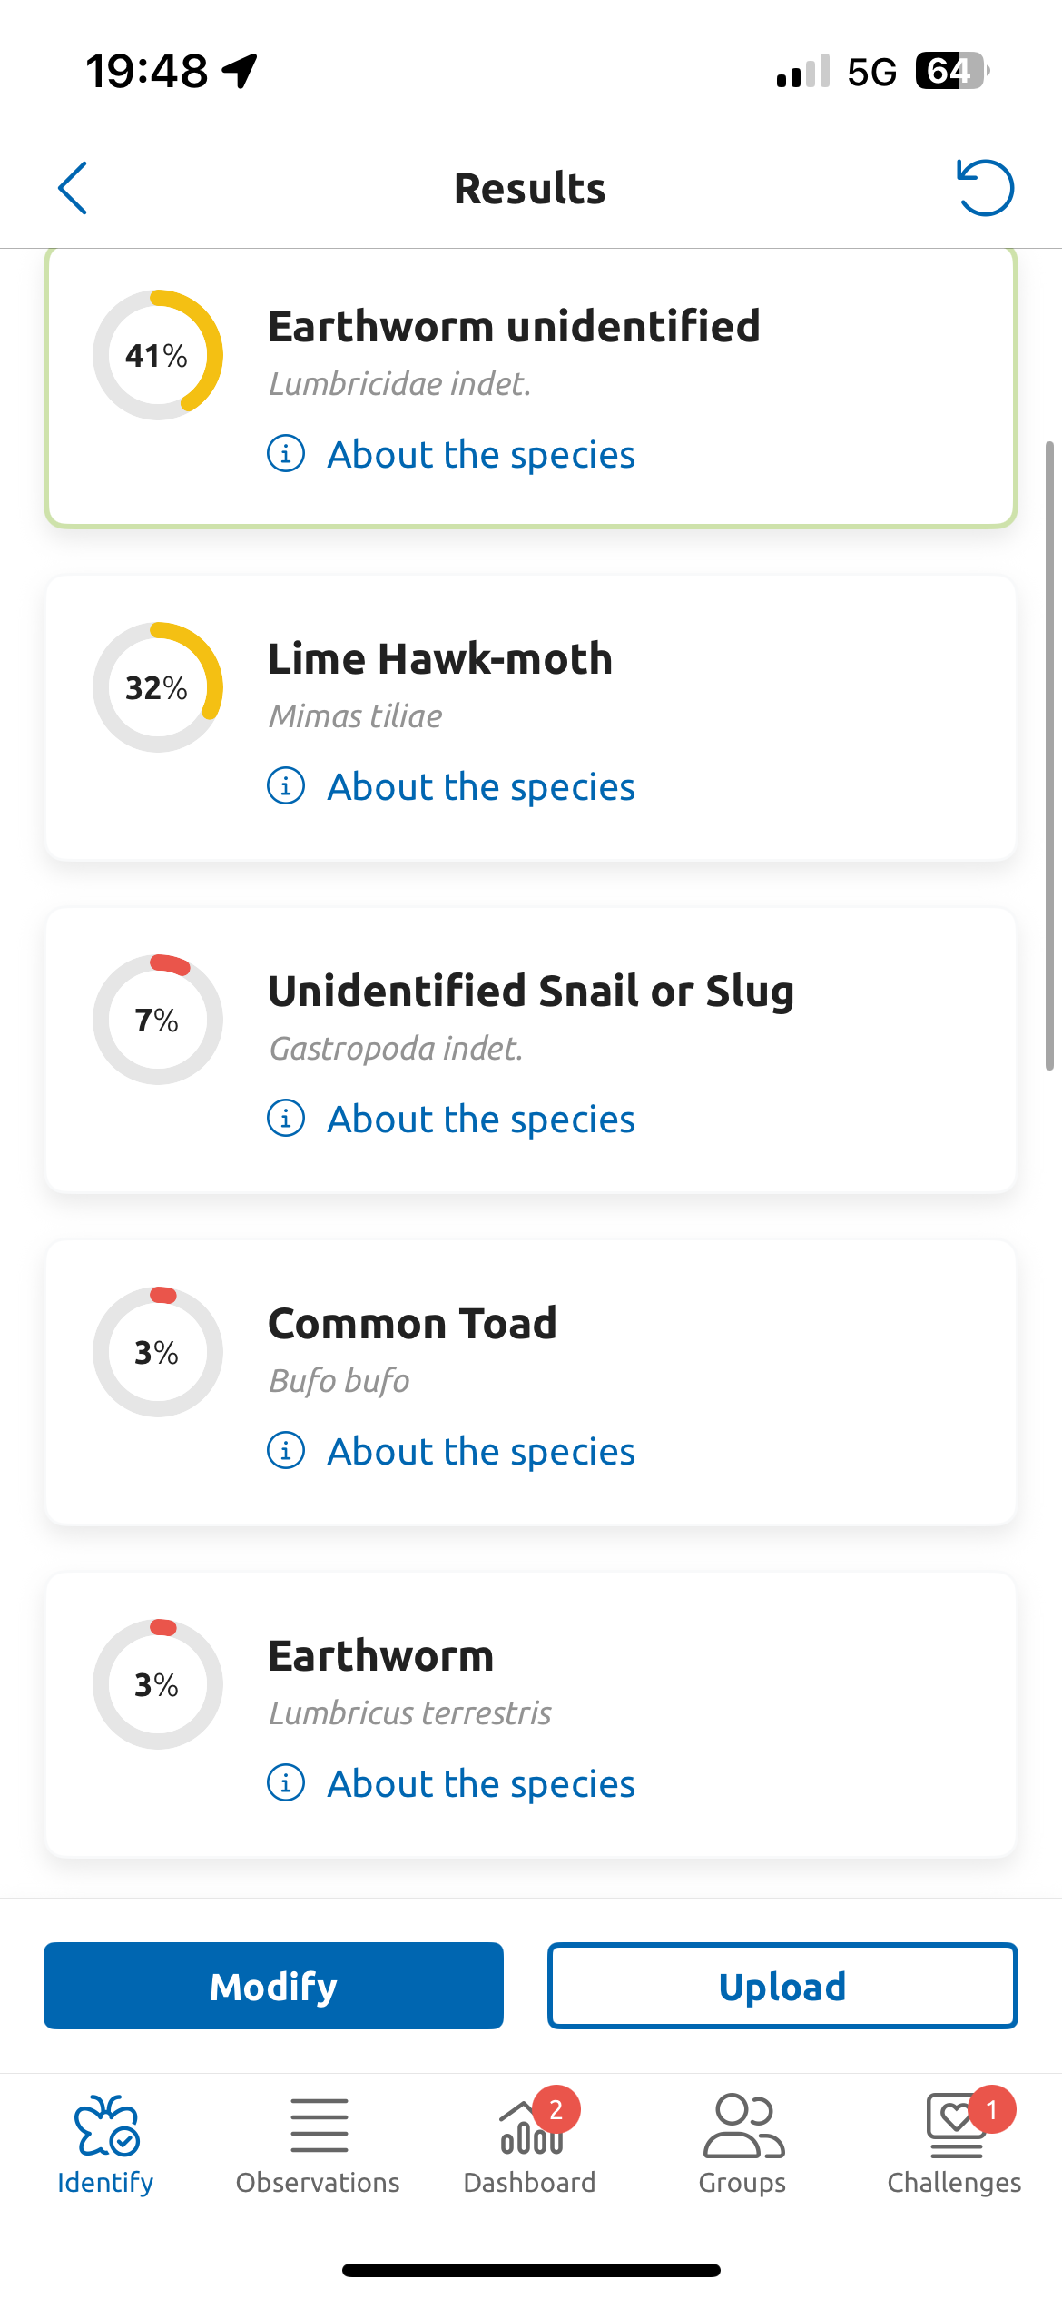Screen dimensions: 1062x2299
Task: Tap the Upload button
Action: [x=782, y=1986]
